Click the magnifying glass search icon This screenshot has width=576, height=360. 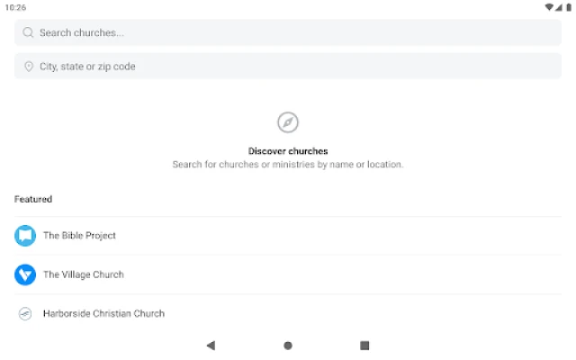29,33
